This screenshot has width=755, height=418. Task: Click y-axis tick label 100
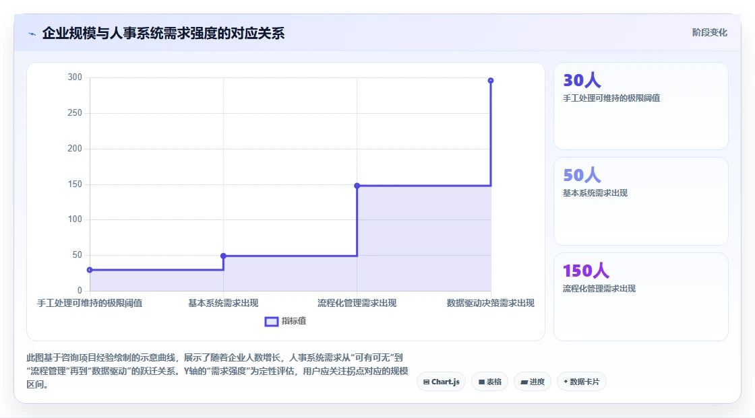click(x=75, y=219)
